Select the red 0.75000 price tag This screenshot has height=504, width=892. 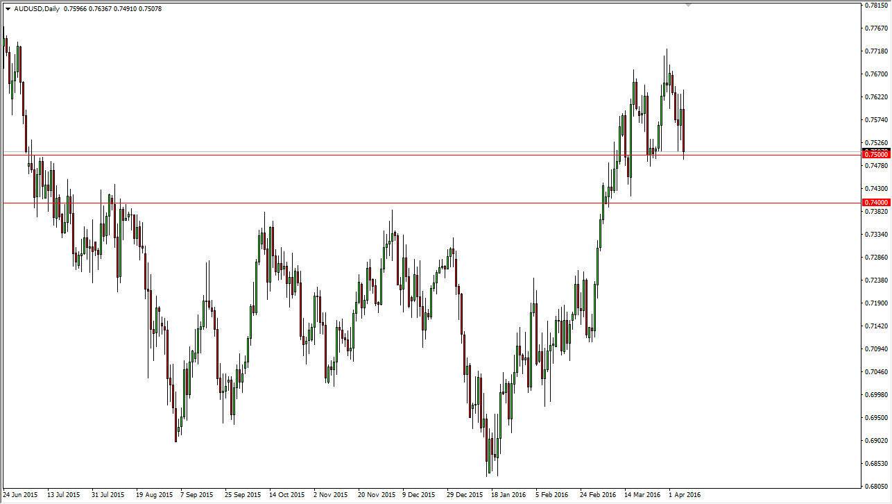click(875, 155)
